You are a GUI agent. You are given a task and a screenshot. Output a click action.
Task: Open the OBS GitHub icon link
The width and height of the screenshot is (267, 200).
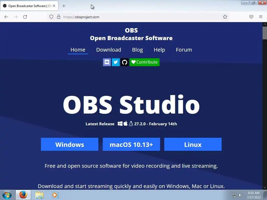pyautogui.click(x=124, y=62)
